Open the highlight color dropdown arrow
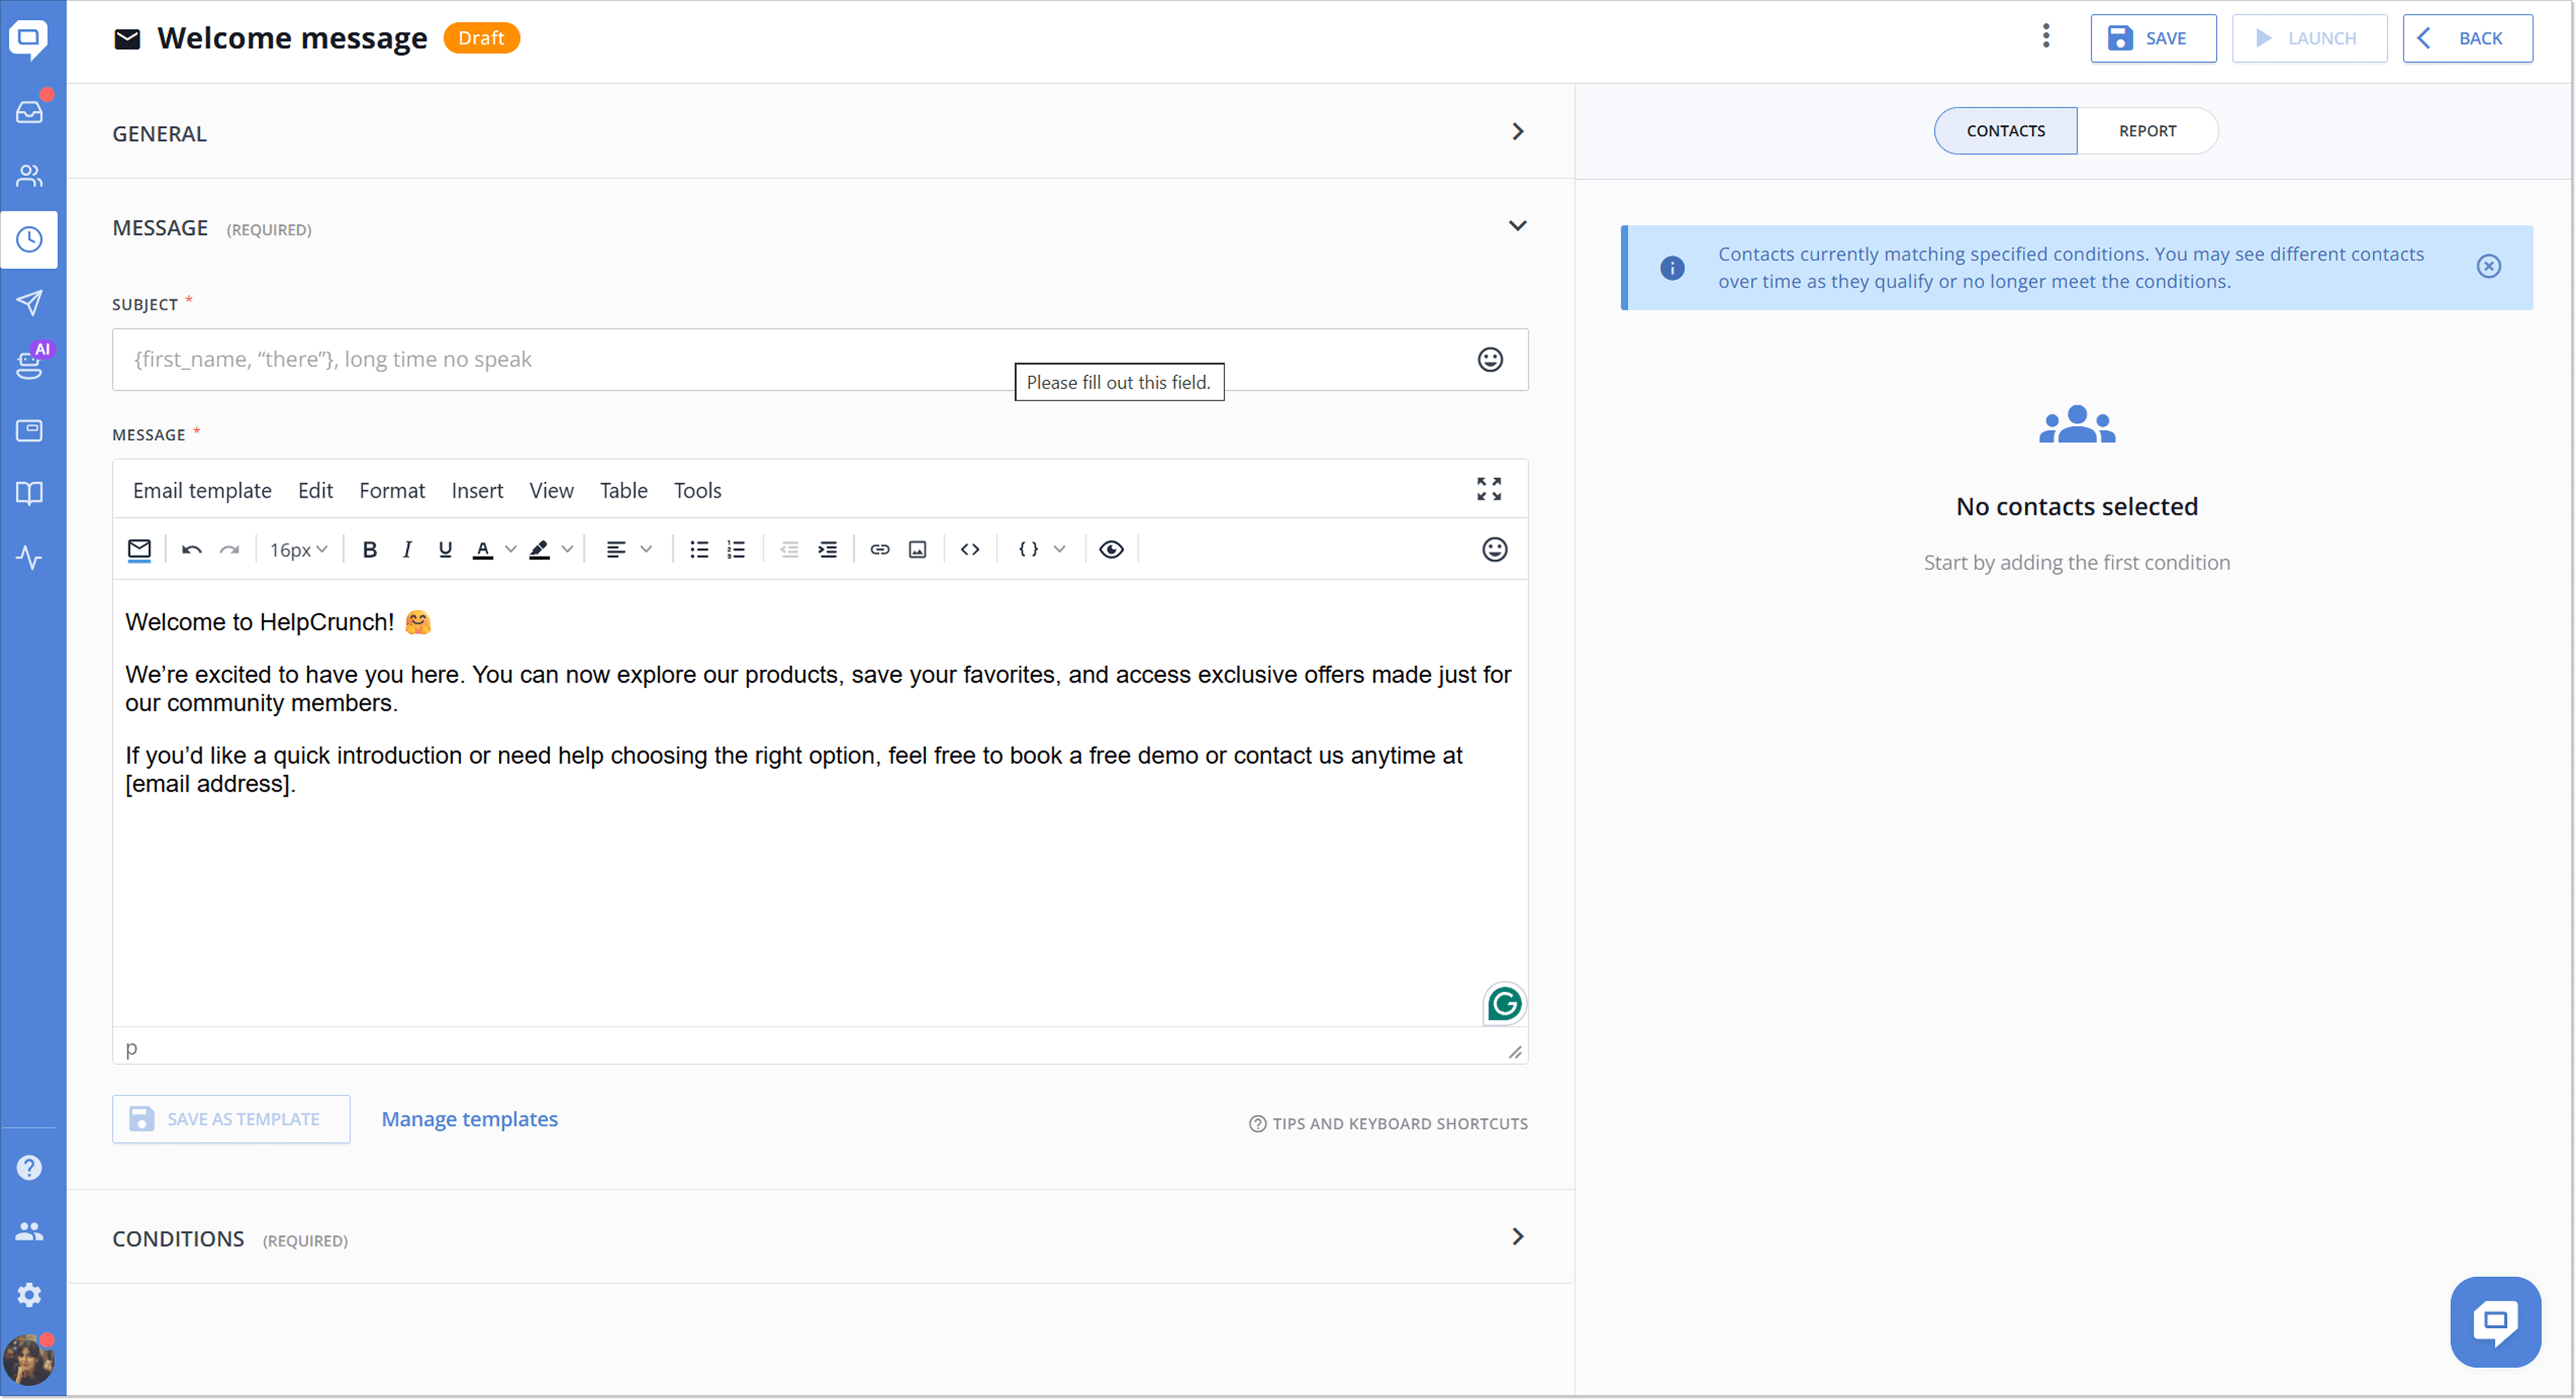2576x1400 pixels. pos(567,549)
